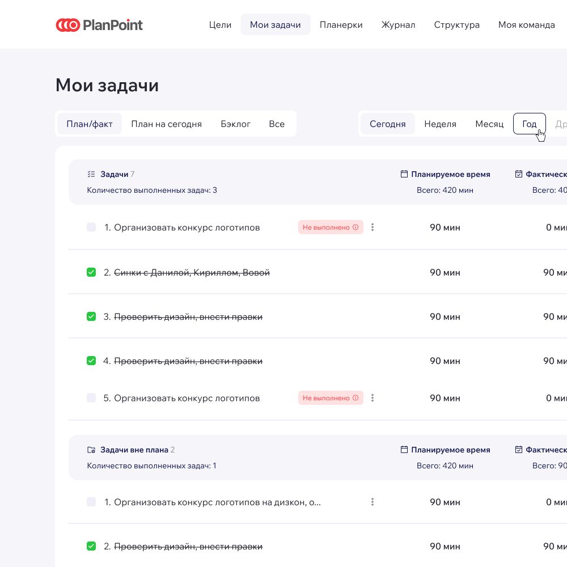Go to Журнал navigation item
Screen dimensions: 567x567
(398, 25)
